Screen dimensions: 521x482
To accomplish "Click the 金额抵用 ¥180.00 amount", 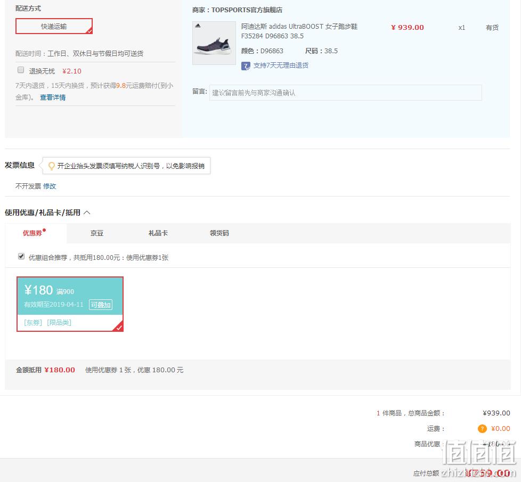I will [x=60, y=370].
